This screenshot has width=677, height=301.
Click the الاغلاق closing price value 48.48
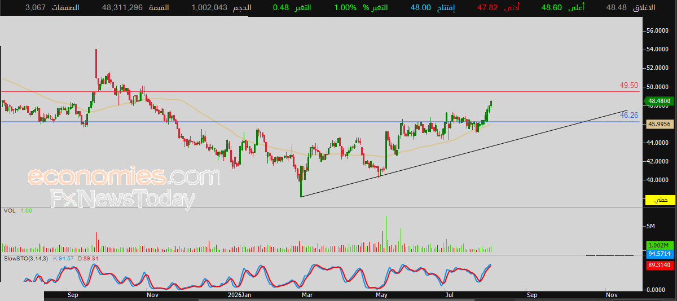617,8
